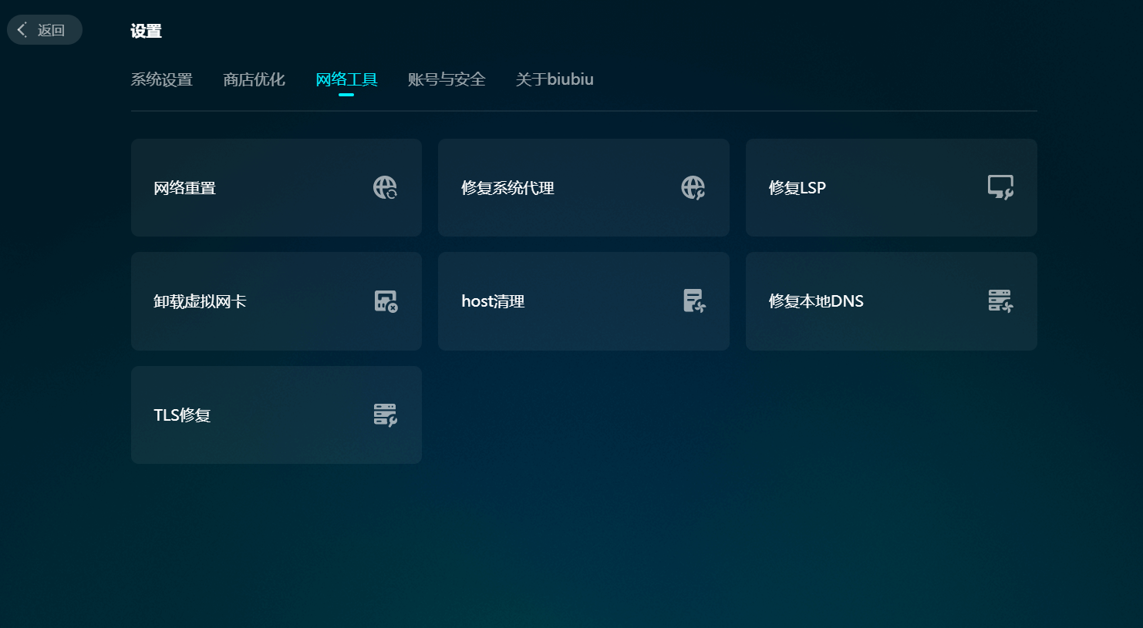Click the server wrench icon on TLS修复
The image size is (1143, 628).
point(385,415)
